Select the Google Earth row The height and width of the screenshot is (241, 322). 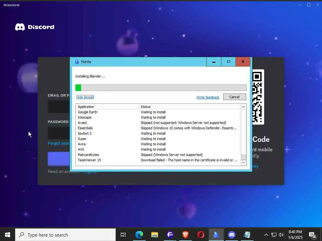[x=158, y=112]
